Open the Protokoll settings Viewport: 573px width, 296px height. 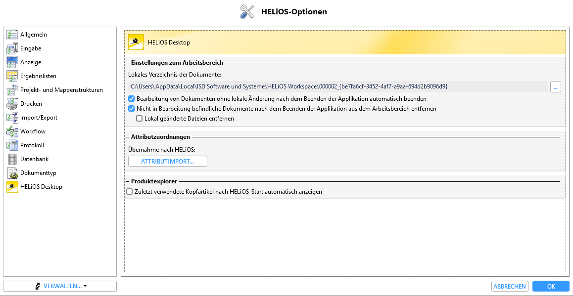click(32, 146)
